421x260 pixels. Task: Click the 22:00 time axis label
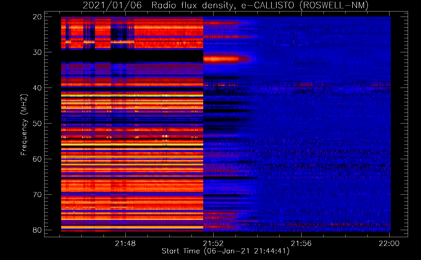click(x=389, y=243)
